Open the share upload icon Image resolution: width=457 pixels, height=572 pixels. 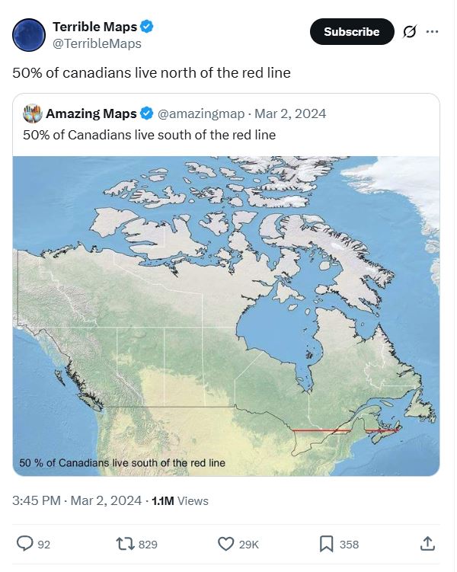pyautogui.click(x=427, y=544)
